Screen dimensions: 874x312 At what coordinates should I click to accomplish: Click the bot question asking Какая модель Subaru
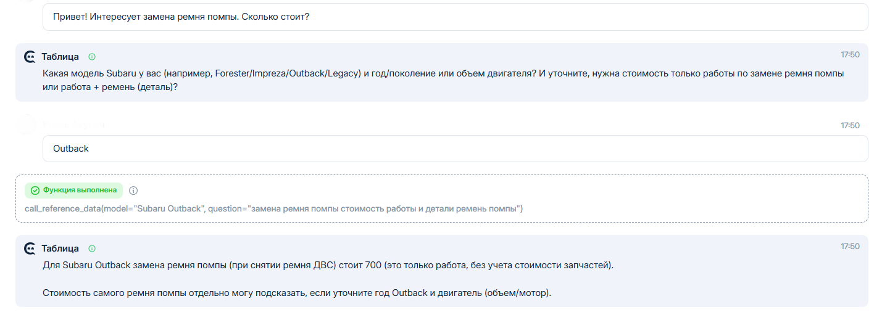pos(443,80)
